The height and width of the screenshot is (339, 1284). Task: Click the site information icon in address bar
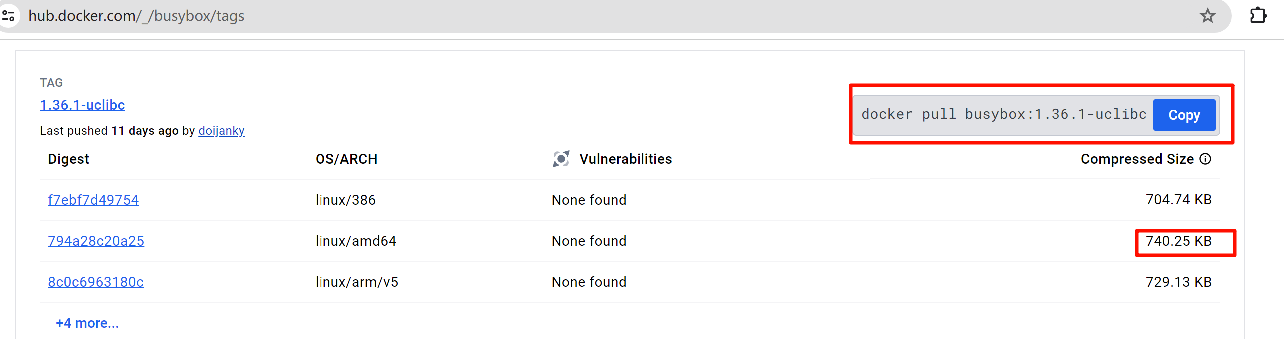pos(9,16)
